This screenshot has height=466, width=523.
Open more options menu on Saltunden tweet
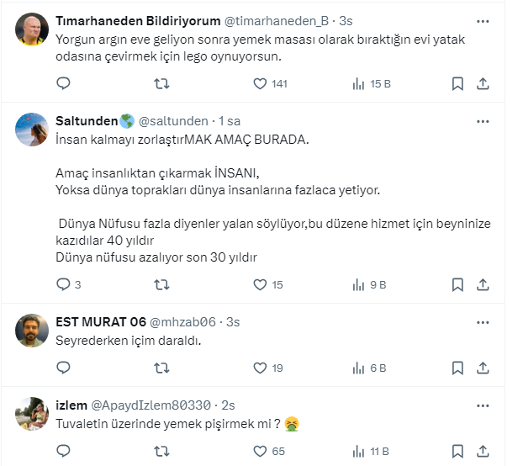coord(483,119)
